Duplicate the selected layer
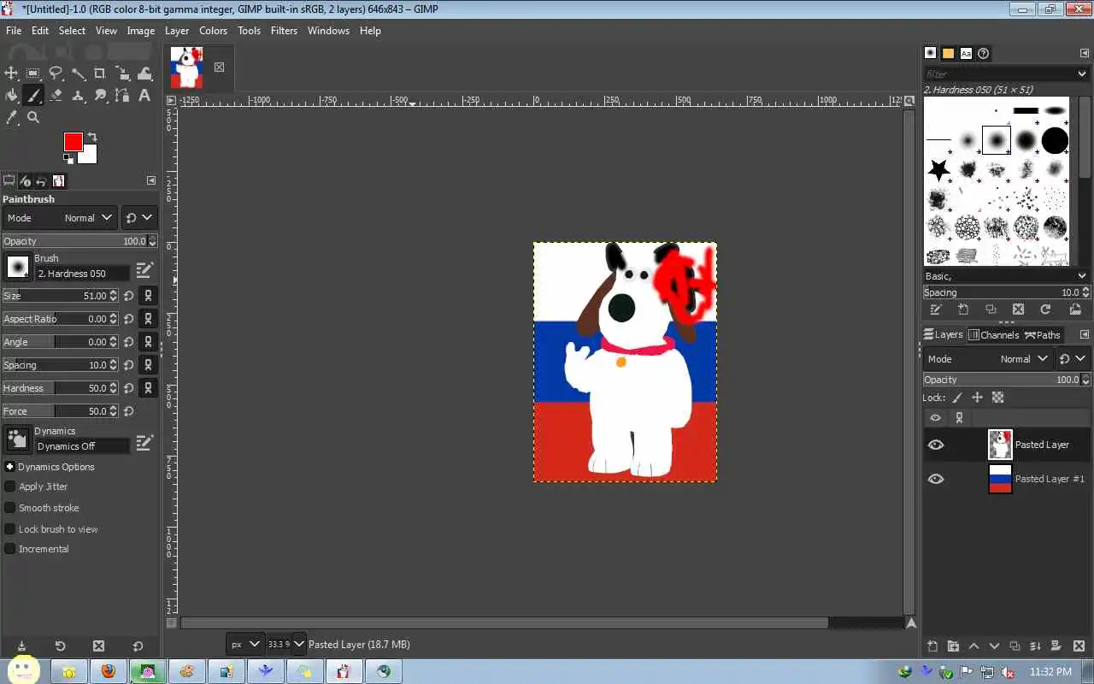The height and width of the screenshot is (684, 1094). coord(1015,646)
